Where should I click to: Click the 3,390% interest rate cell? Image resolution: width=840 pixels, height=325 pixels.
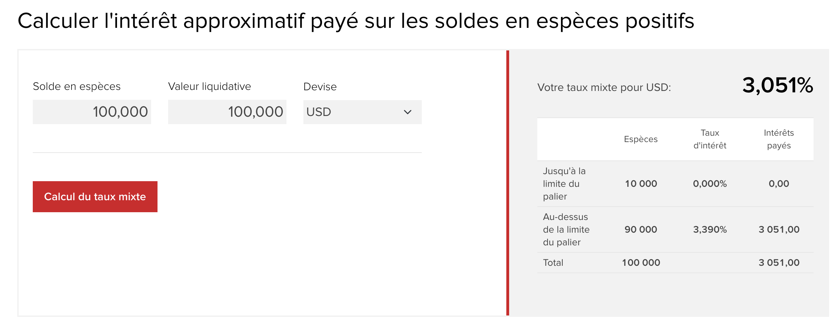710,229
